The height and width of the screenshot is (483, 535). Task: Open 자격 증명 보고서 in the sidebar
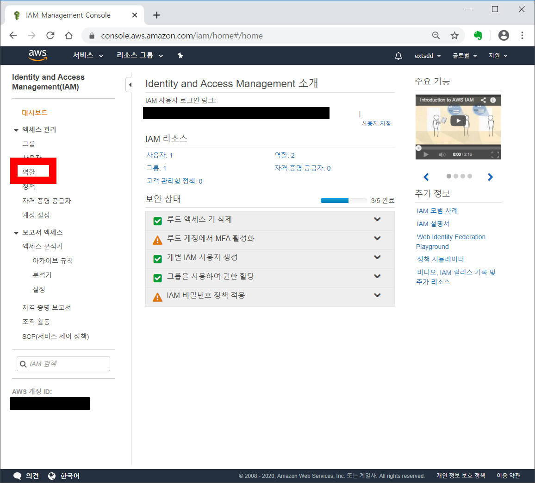point(46,308)
